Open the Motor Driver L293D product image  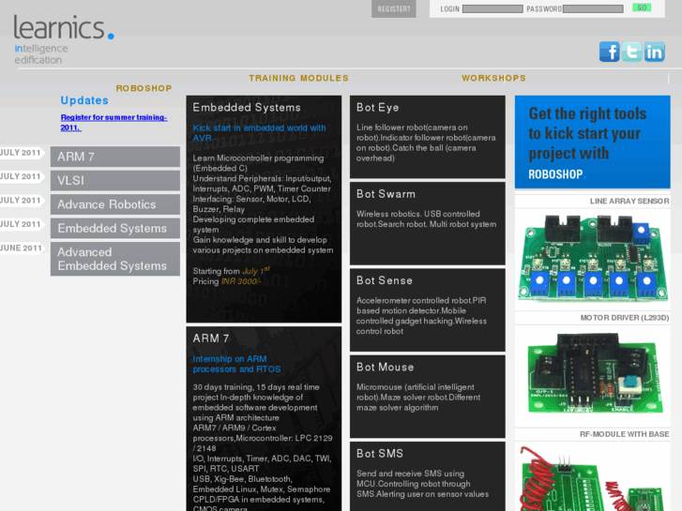(592, 371)
